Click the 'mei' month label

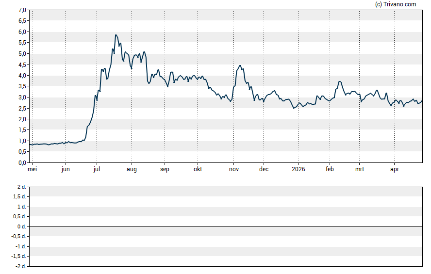click(32, 169)
